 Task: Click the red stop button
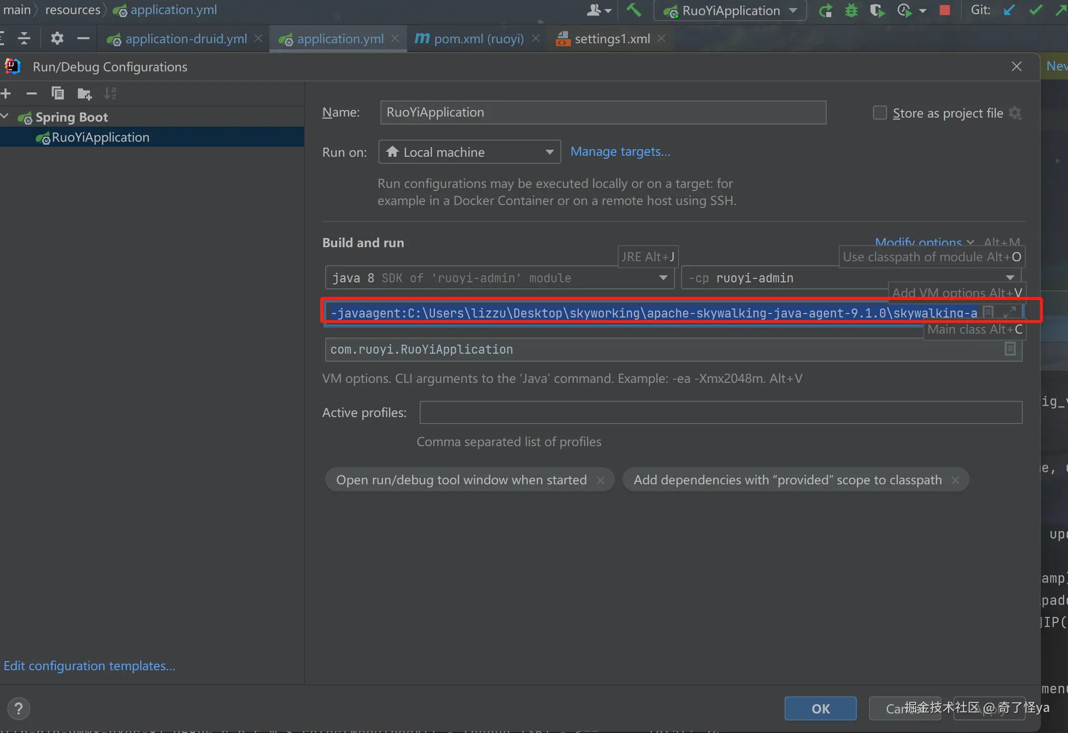944,11
